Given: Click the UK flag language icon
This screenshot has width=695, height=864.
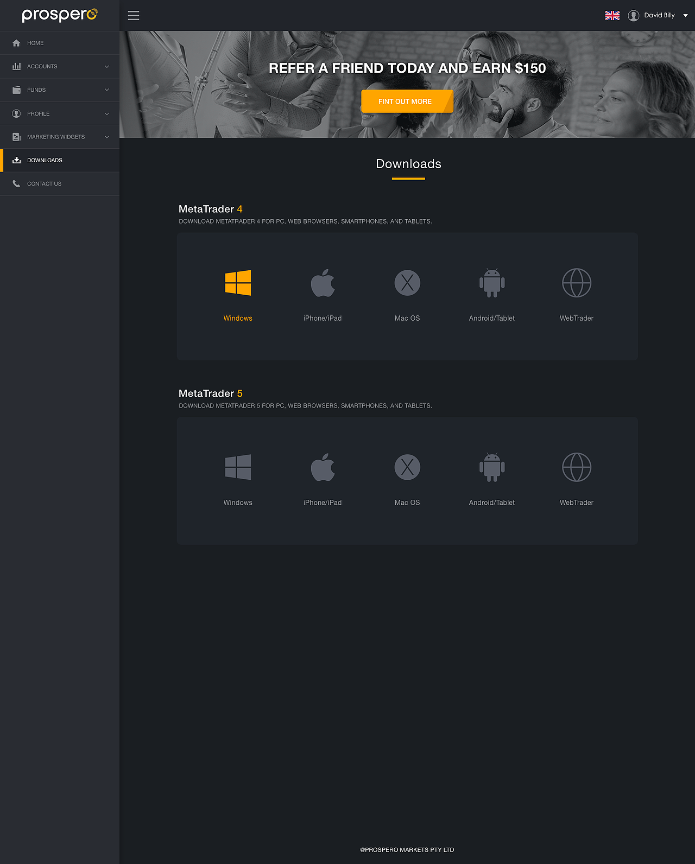Looking at the screenshot, I should pos(612,15).
